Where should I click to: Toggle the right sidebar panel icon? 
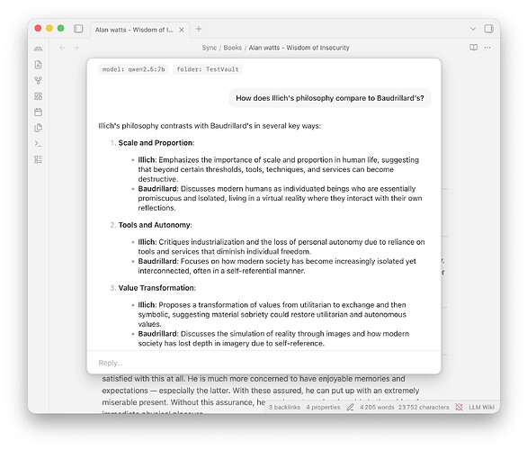[x=488, y=29]
